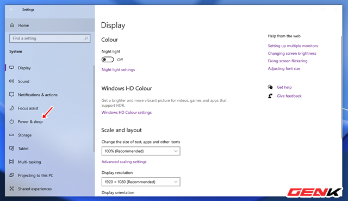This screenshot has width=348, height=201.
Task: Turn on the Night light toggle
Action: click(108, 60)
